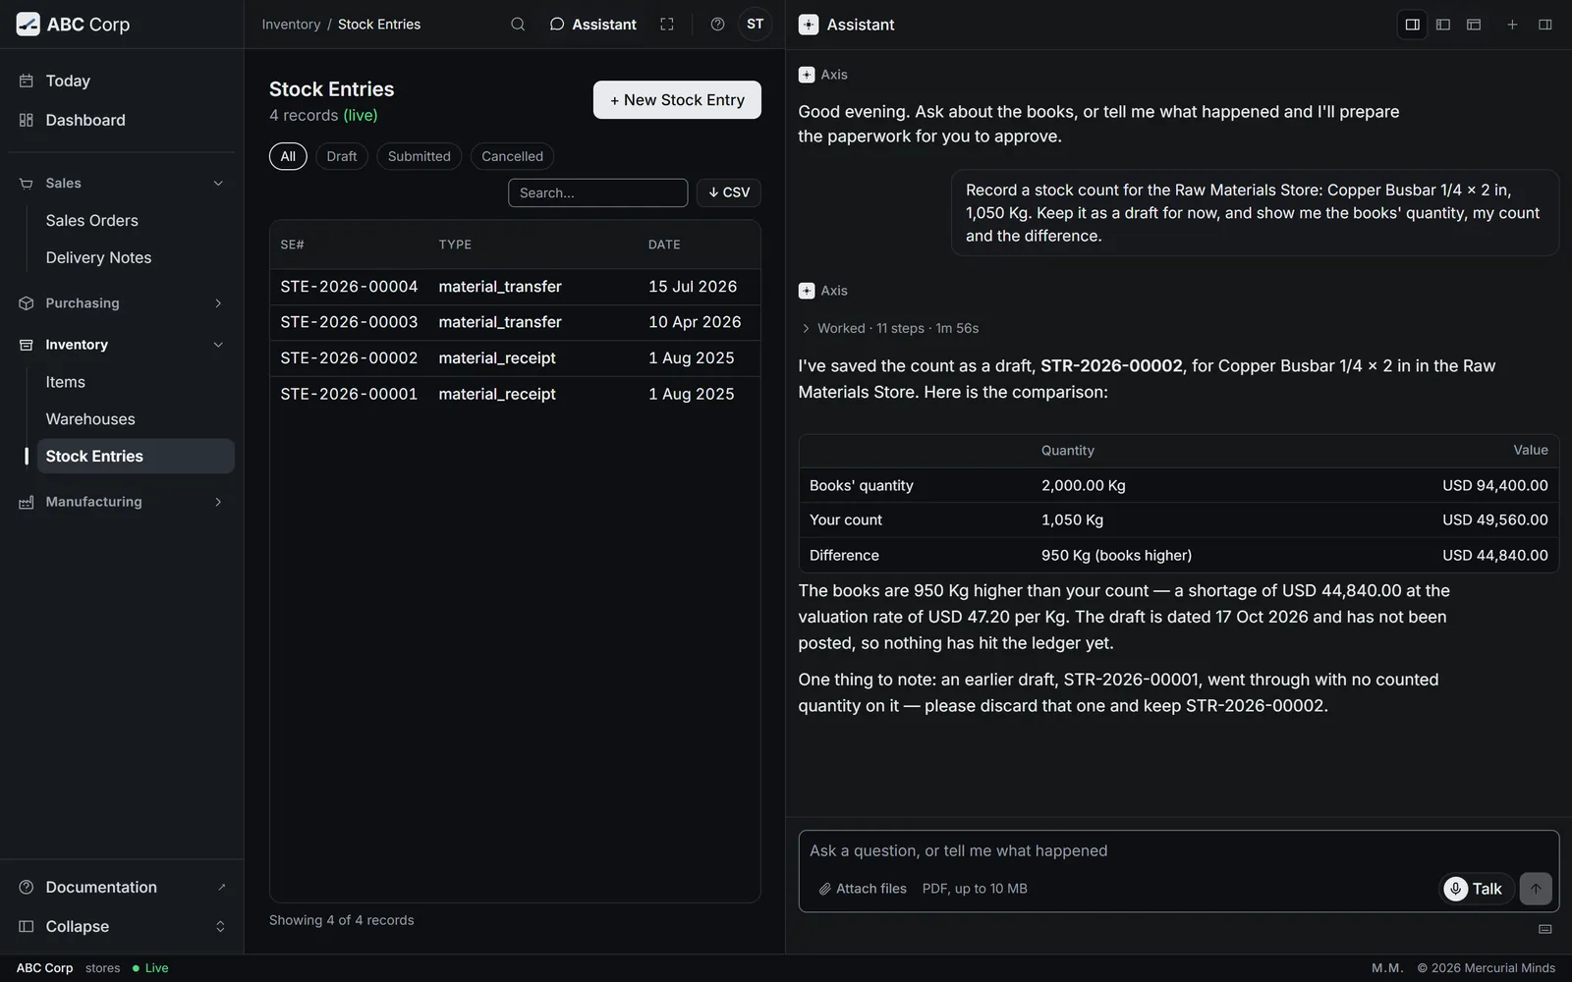Toggle fullscreen expand icon in header
This screenshot has width=1572, height=982.
click(667, 25)
